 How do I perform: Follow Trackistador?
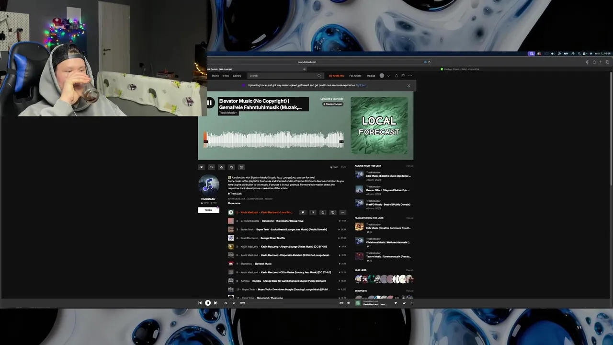(x=208, y=210)
